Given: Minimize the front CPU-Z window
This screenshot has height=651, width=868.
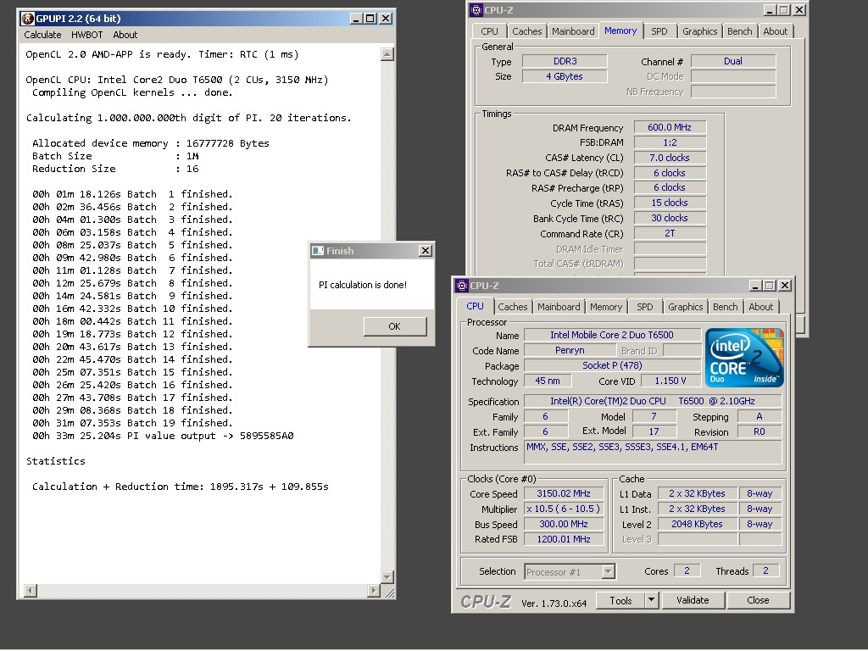Looking at the screenshot, I should point(755,286).
